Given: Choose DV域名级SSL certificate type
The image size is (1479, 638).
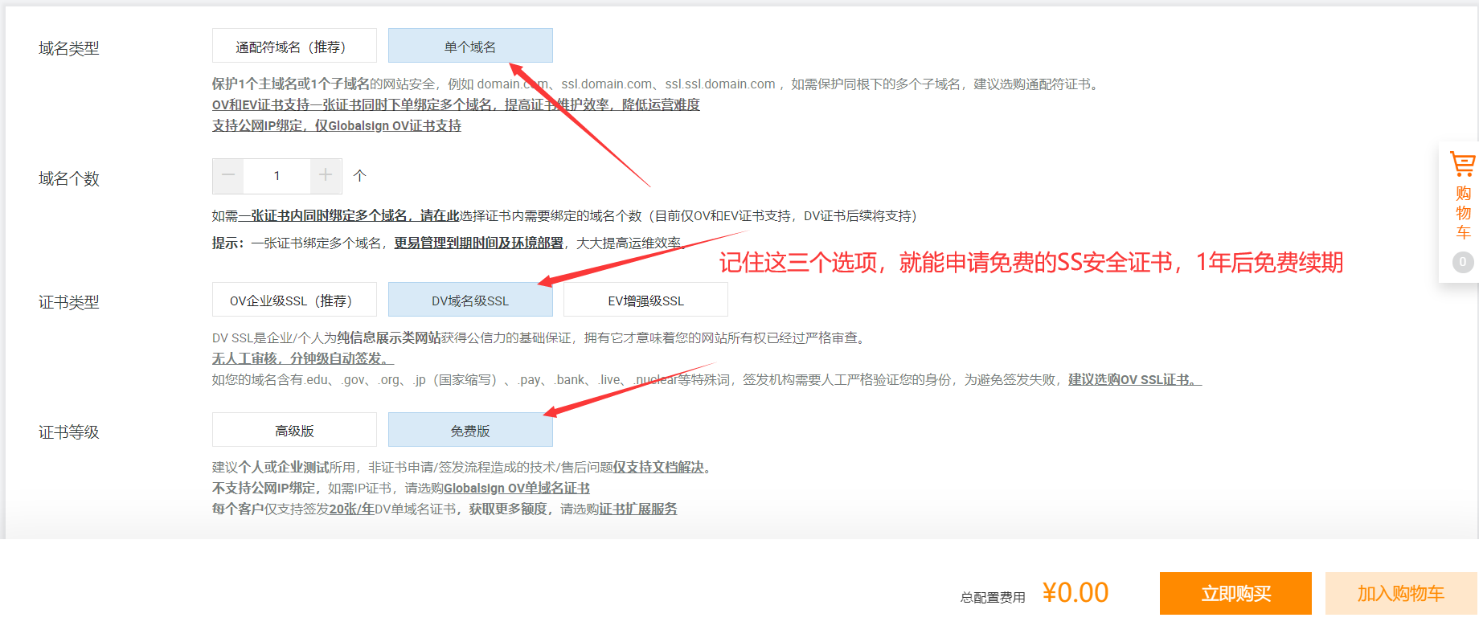Looking at the screenshot, I should [470, 300].
